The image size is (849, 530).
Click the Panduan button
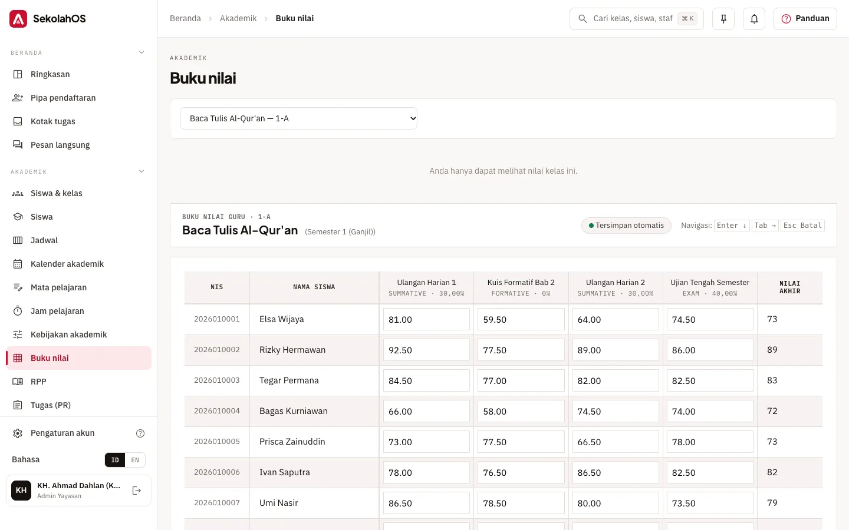[x=805, y=19]
